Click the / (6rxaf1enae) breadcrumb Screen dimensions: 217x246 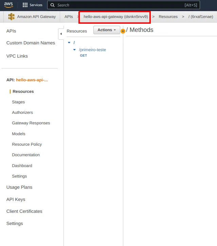(x=201, y=17)
